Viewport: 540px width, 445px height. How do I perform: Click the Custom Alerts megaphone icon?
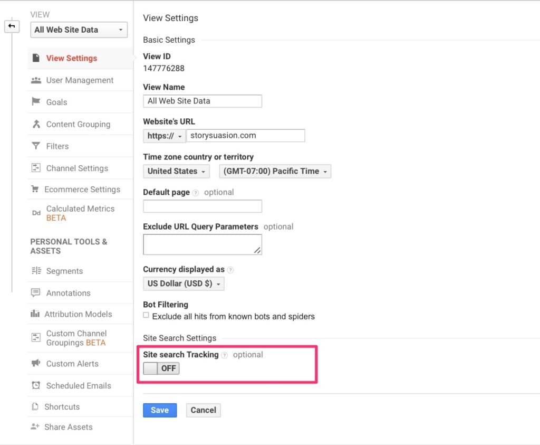pyautogui.click(x=36, y=363)
